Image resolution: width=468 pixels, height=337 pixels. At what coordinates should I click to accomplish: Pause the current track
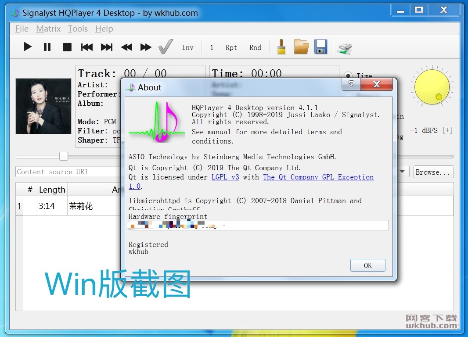pos(47,47)
